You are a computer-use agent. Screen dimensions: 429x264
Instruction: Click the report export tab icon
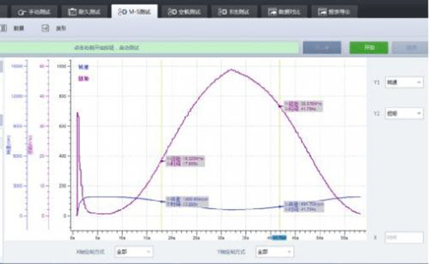tap(322, 11)
